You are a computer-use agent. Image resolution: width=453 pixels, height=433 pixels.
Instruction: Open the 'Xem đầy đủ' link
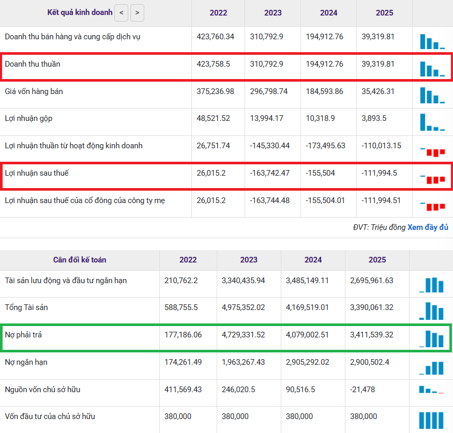click(428, 227)
